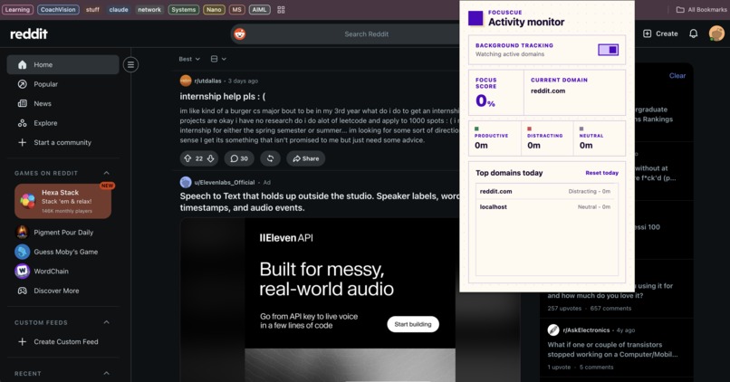
Task: Collapse Games on Reddit section
Action: 106,173
